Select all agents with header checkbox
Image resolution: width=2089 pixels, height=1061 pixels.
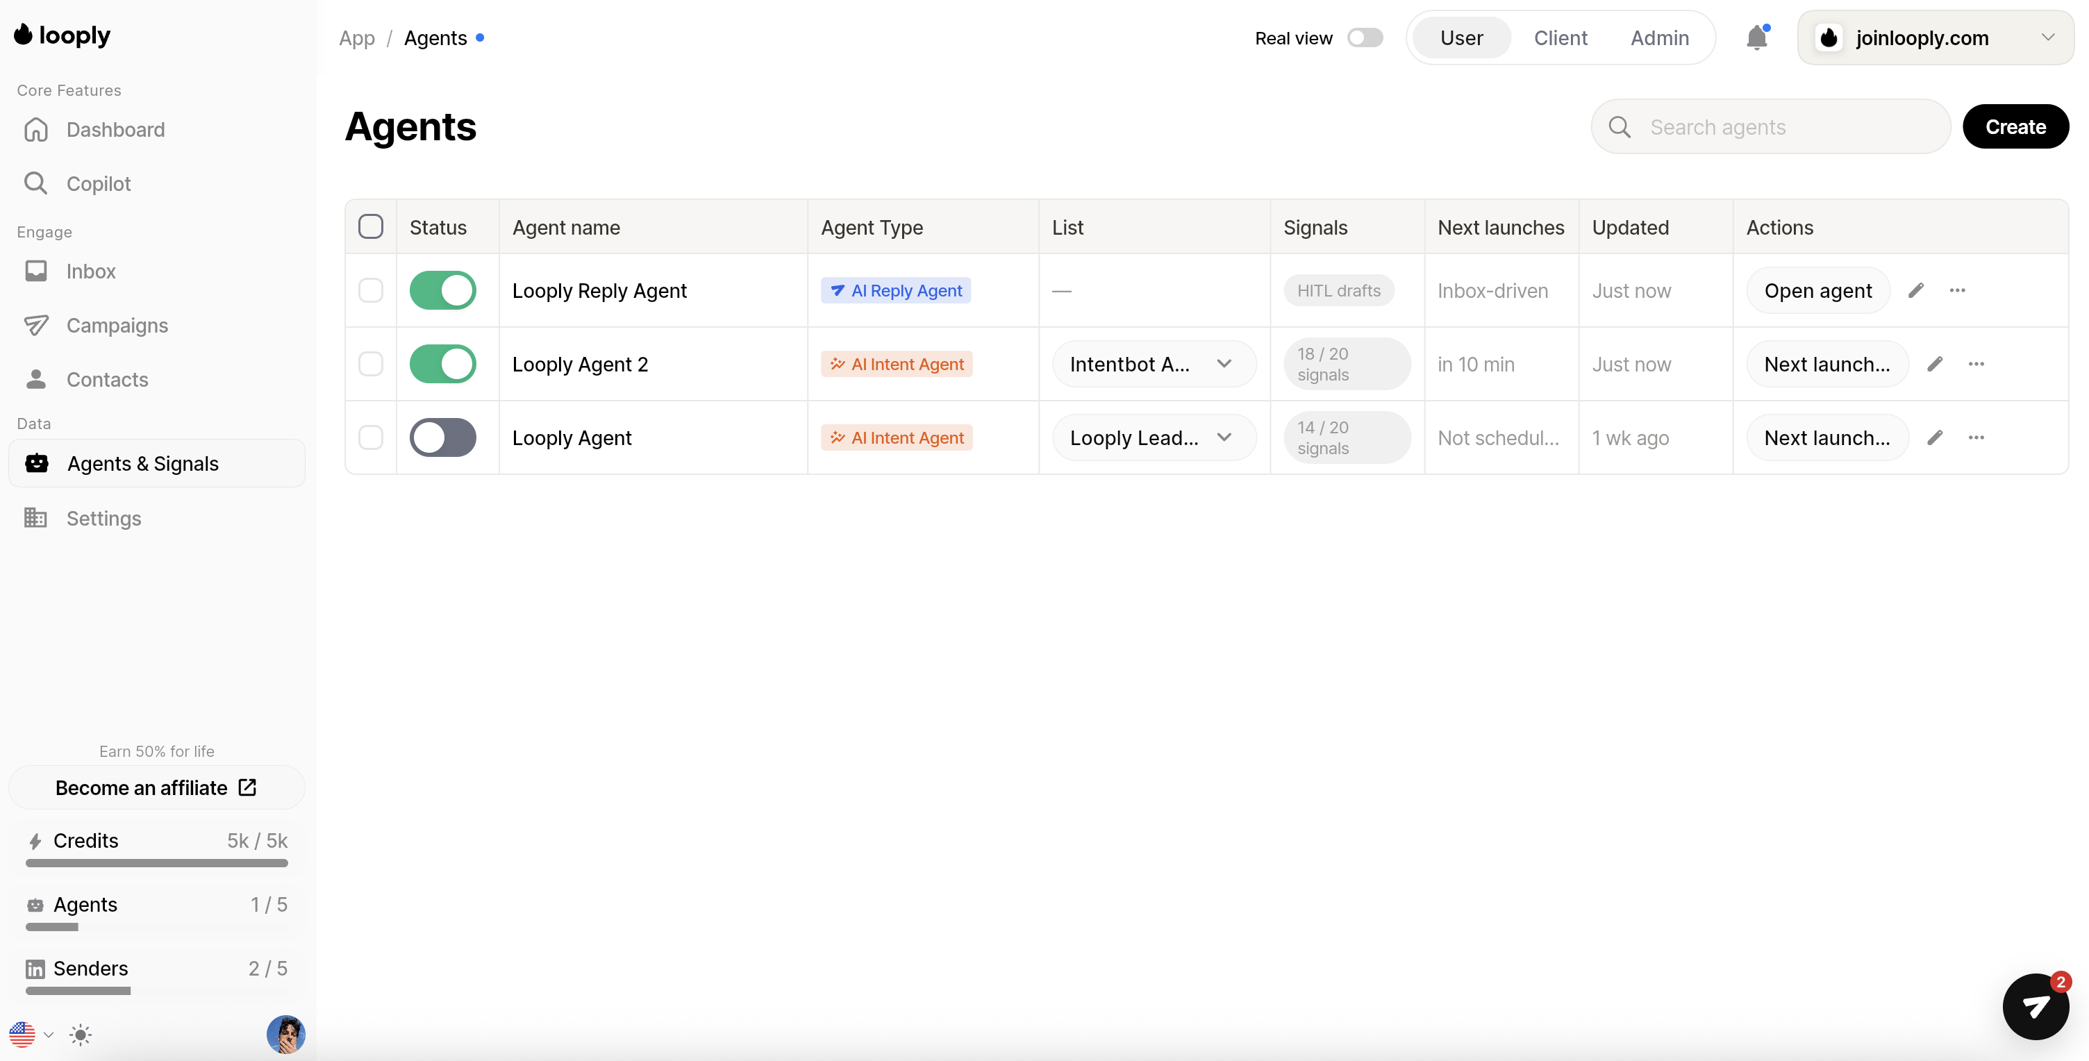coord(371,226)
